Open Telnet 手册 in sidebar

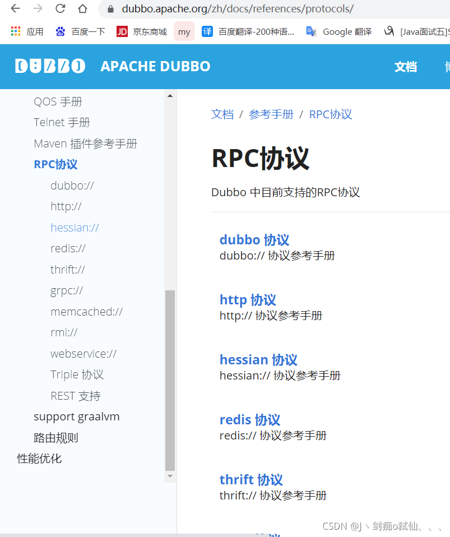click(62, 122)
